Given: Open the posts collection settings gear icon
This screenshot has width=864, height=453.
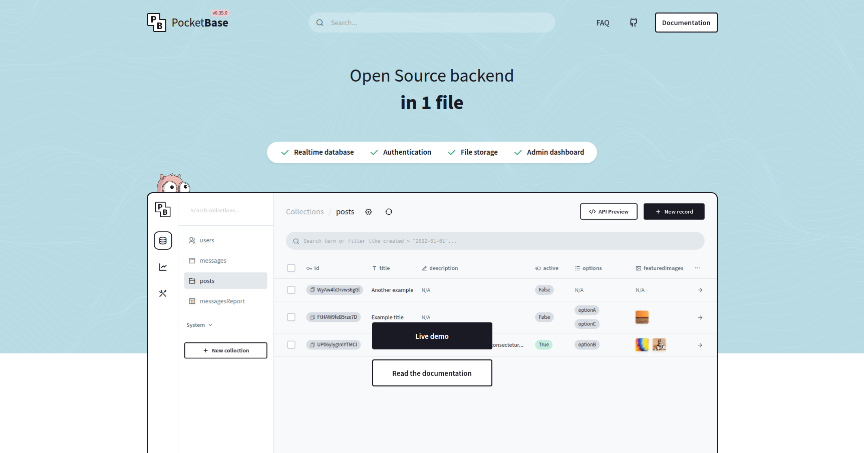Looking at the screenshot, I should [369, 212].
